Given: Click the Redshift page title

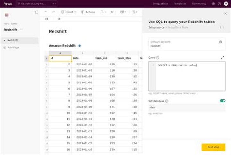Looking at the screenshot, I should click(58, 31).
